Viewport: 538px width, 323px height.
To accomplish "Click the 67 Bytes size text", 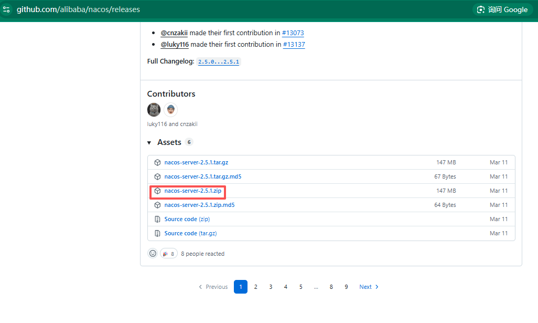I will [x=445, y=176].
